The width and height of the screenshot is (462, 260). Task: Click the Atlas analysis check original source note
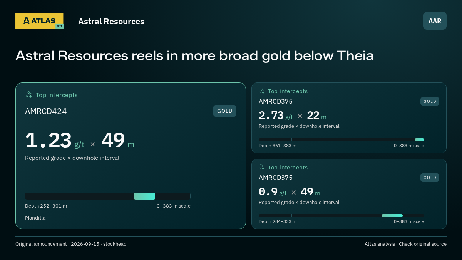tap(405, 244)
